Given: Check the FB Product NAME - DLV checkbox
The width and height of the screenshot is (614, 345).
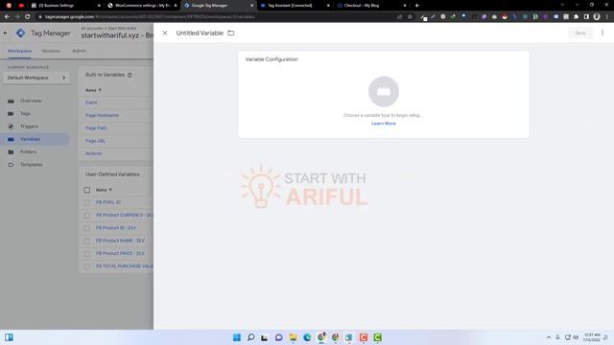Looking at the screenshot, I should (87, 241).
